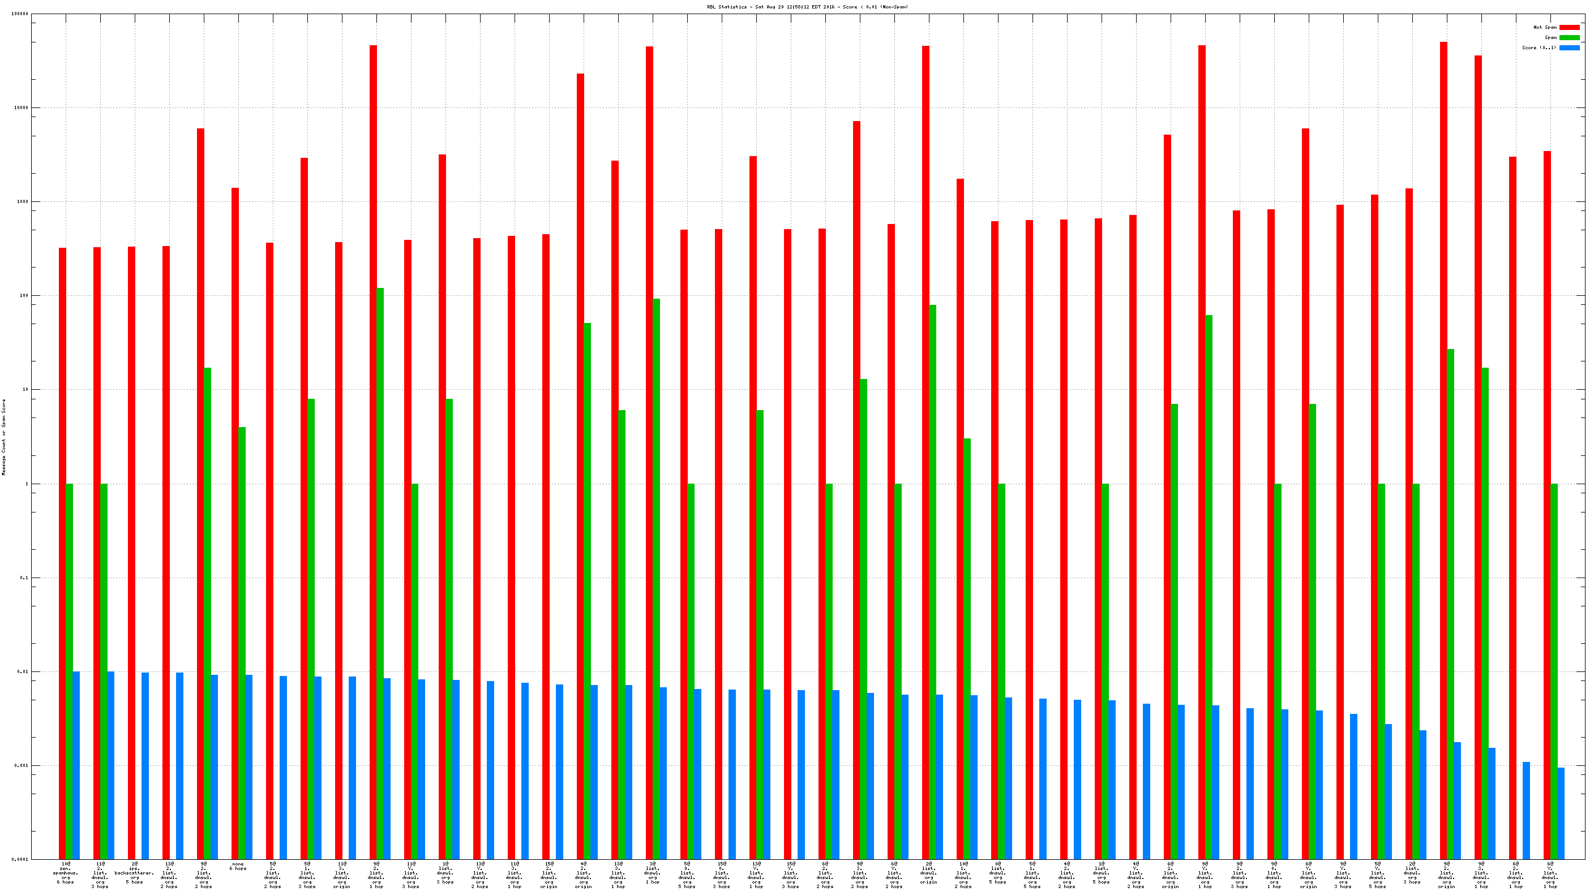
Task: Click the blue Score (0..1) legend swatch
Action: 1569,48
